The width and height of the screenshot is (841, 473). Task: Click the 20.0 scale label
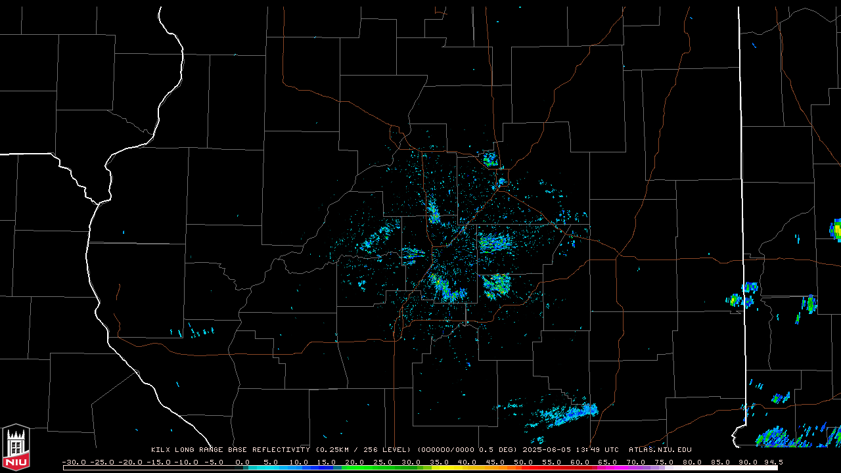[355, 463]
